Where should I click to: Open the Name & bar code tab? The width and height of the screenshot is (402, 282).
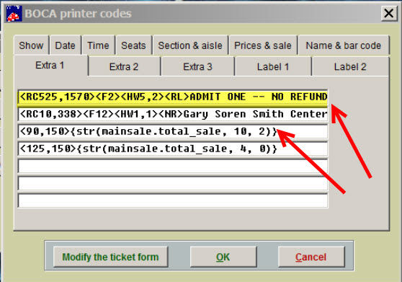(x=344, y=45)
